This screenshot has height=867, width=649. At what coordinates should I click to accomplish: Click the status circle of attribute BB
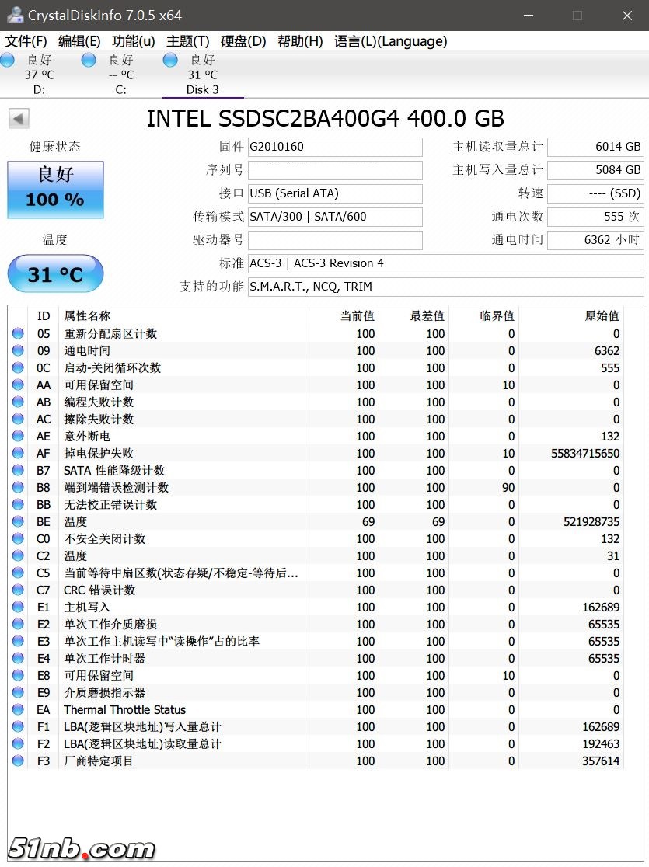tap(18, 504)
